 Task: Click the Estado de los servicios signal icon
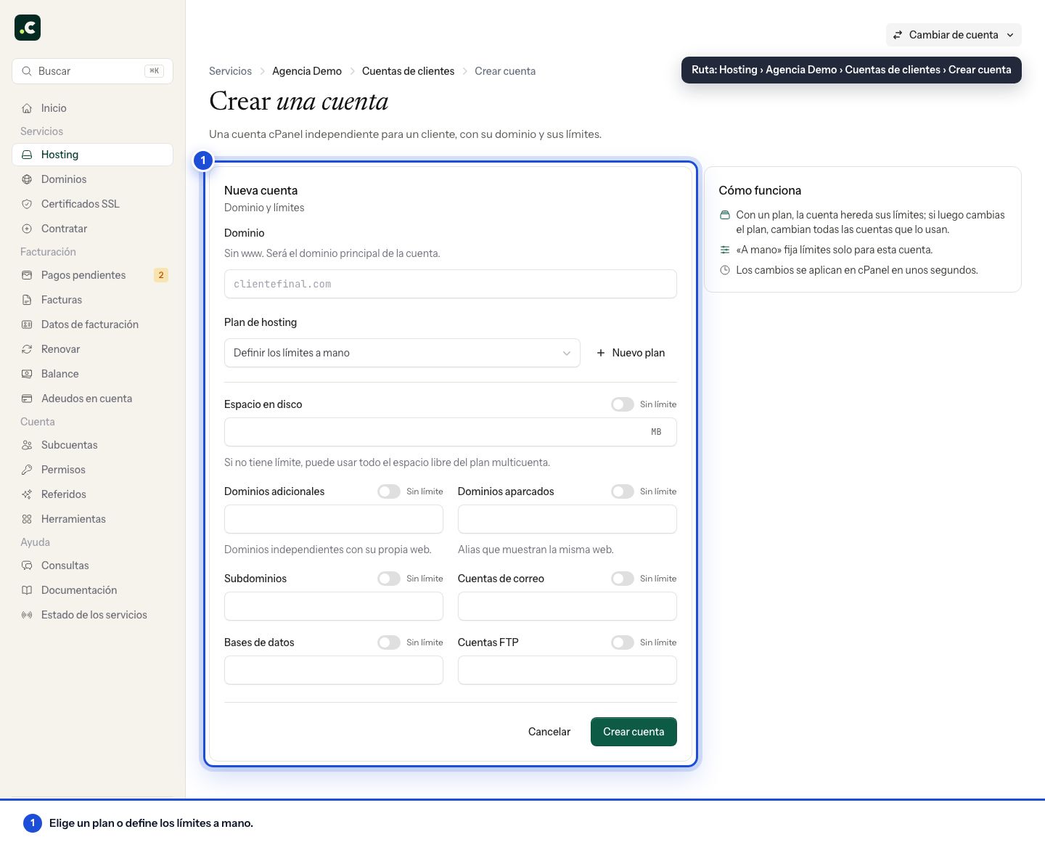click(27, 615)
